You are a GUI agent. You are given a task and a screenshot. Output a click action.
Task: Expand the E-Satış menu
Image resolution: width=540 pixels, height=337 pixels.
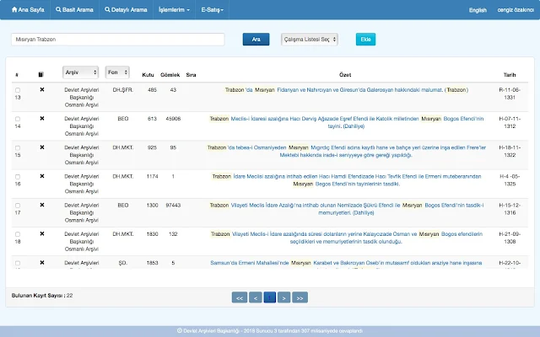click(x=212, y=9)
